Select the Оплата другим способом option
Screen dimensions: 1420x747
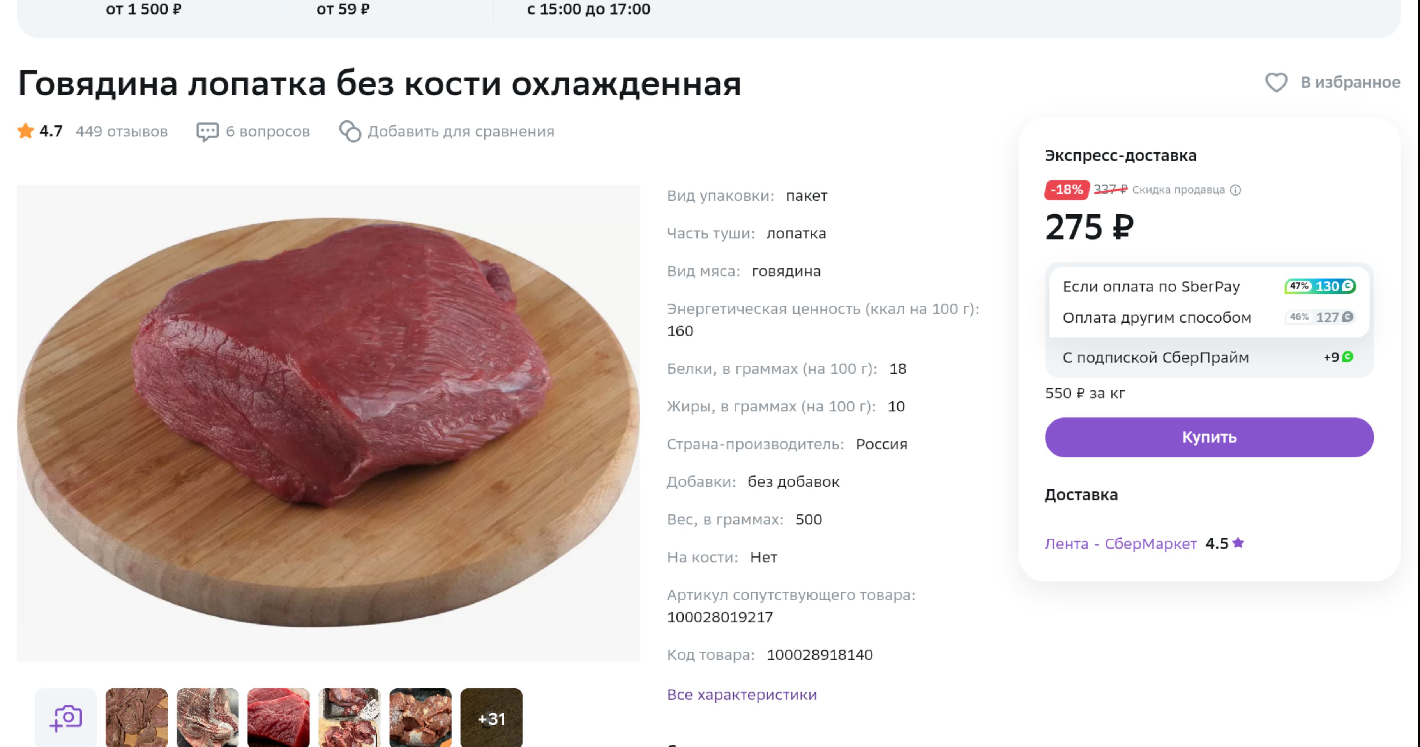click(1157, 318)
